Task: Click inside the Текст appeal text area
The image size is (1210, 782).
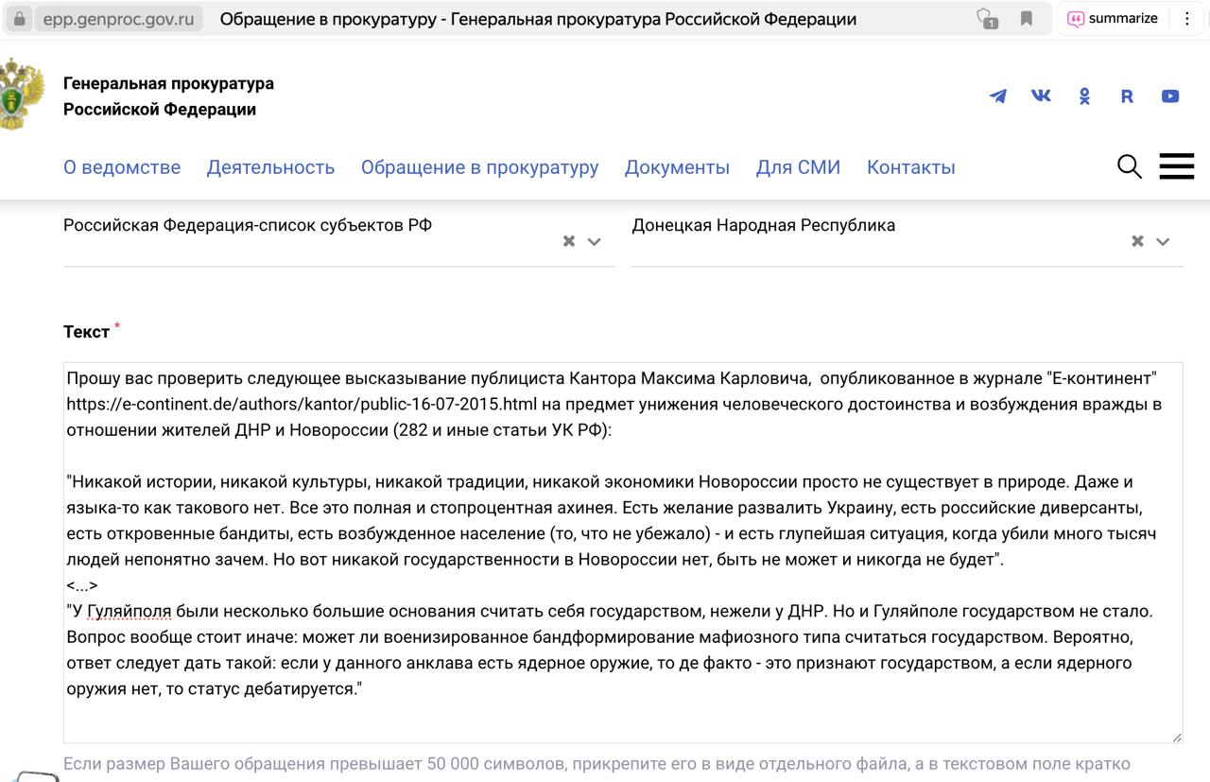Action: 622,719
